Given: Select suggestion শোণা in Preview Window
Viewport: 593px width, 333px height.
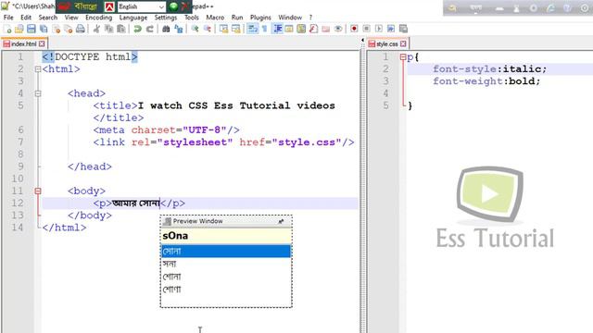Looking at the screenshot, I should tap(226, 290).
